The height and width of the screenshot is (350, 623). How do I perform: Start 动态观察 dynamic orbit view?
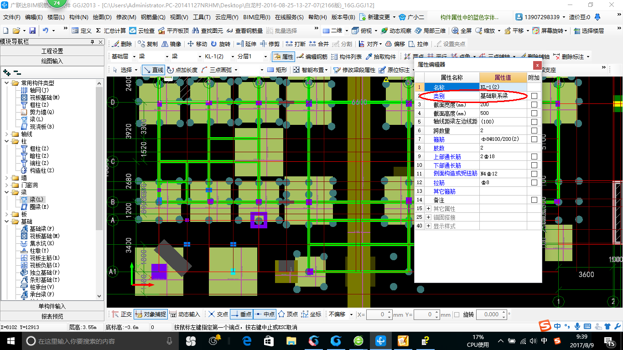tap(395, 31)
